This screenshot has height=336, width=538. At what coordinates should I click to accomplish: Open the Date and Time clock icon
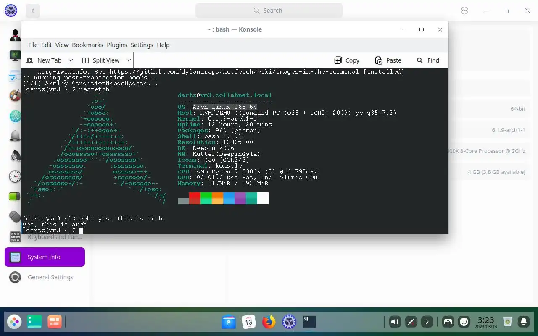[15, 176]
